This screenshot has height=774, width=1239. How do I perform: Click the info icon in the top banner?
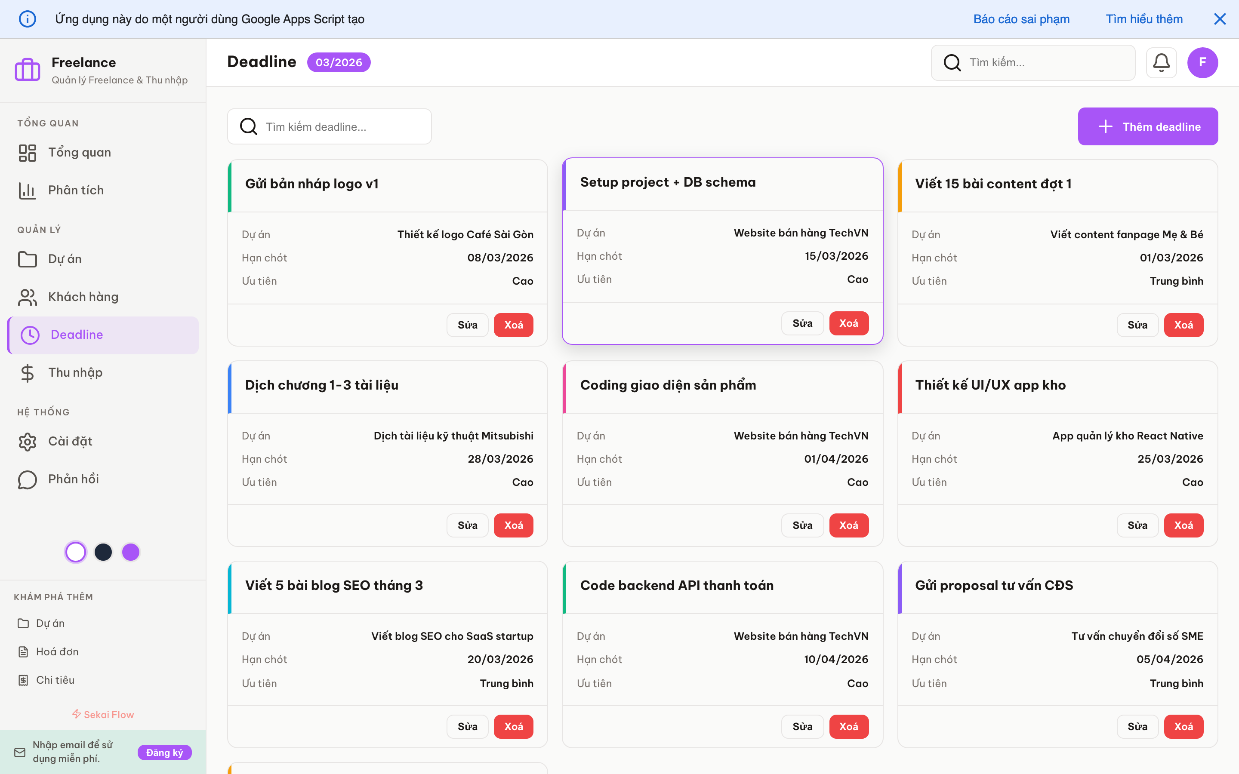(28, 19)
